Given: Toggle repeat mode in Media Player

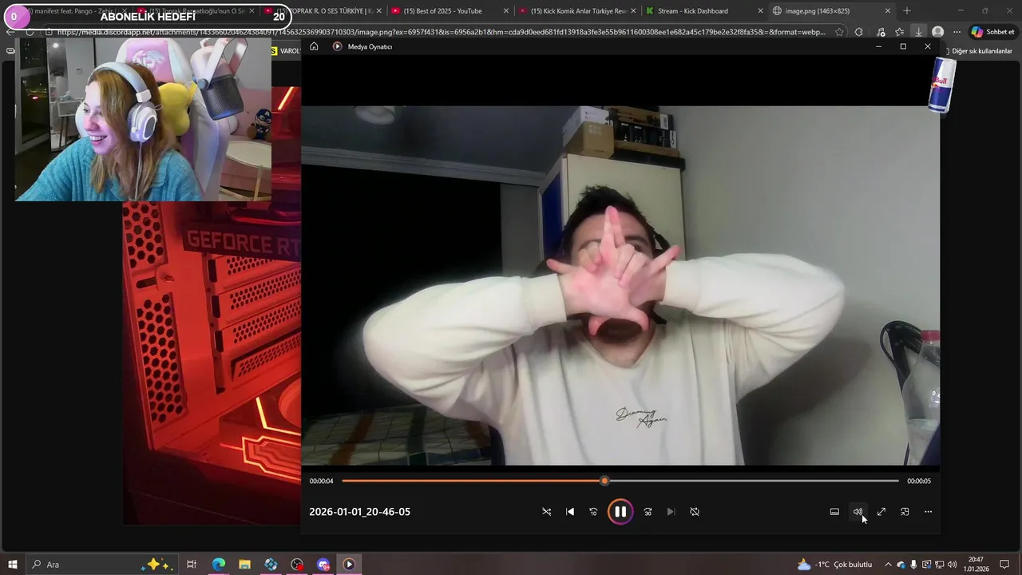Looking at the screenshot, I should click(x=695, y=512).
